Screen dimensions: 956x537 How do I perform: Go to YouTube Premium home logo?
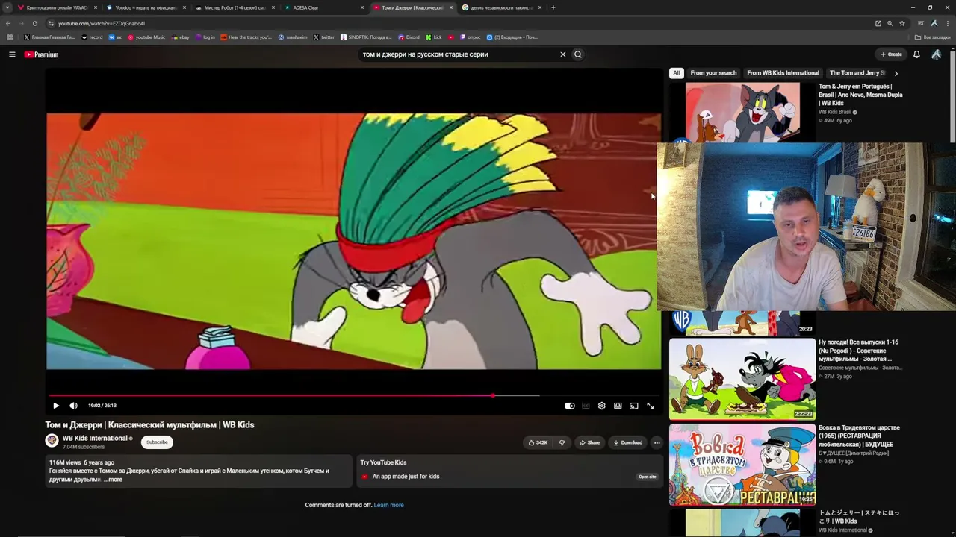click(41, 54)
